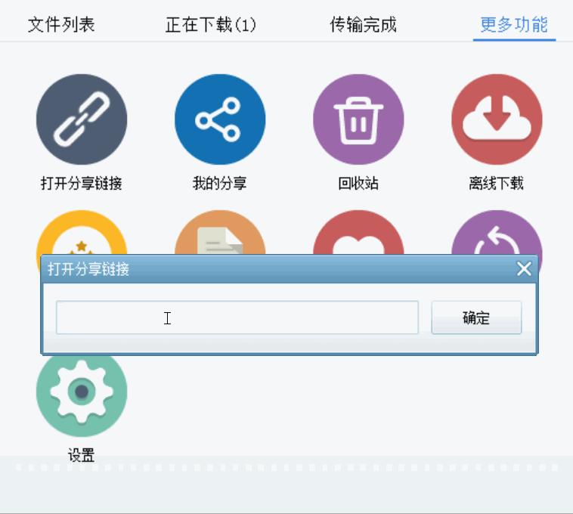Select the 更多功能 tab
This screenshot has height=514, width=573.
[514, 25]
